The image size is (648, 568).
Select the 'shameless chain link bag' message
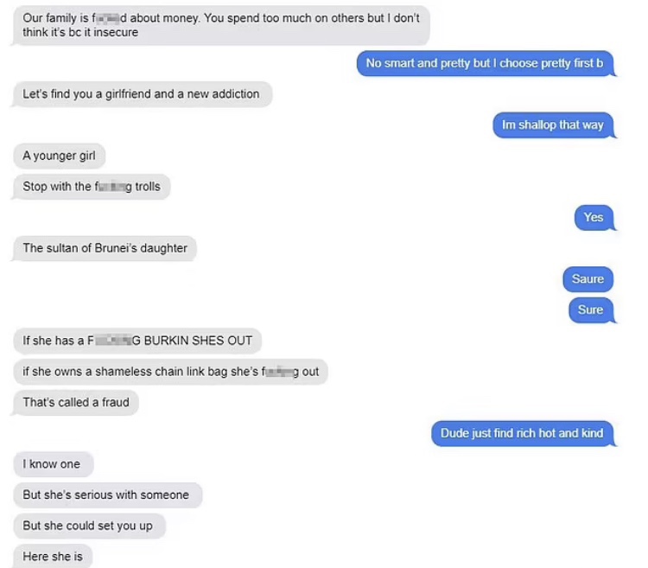(170, 372)
